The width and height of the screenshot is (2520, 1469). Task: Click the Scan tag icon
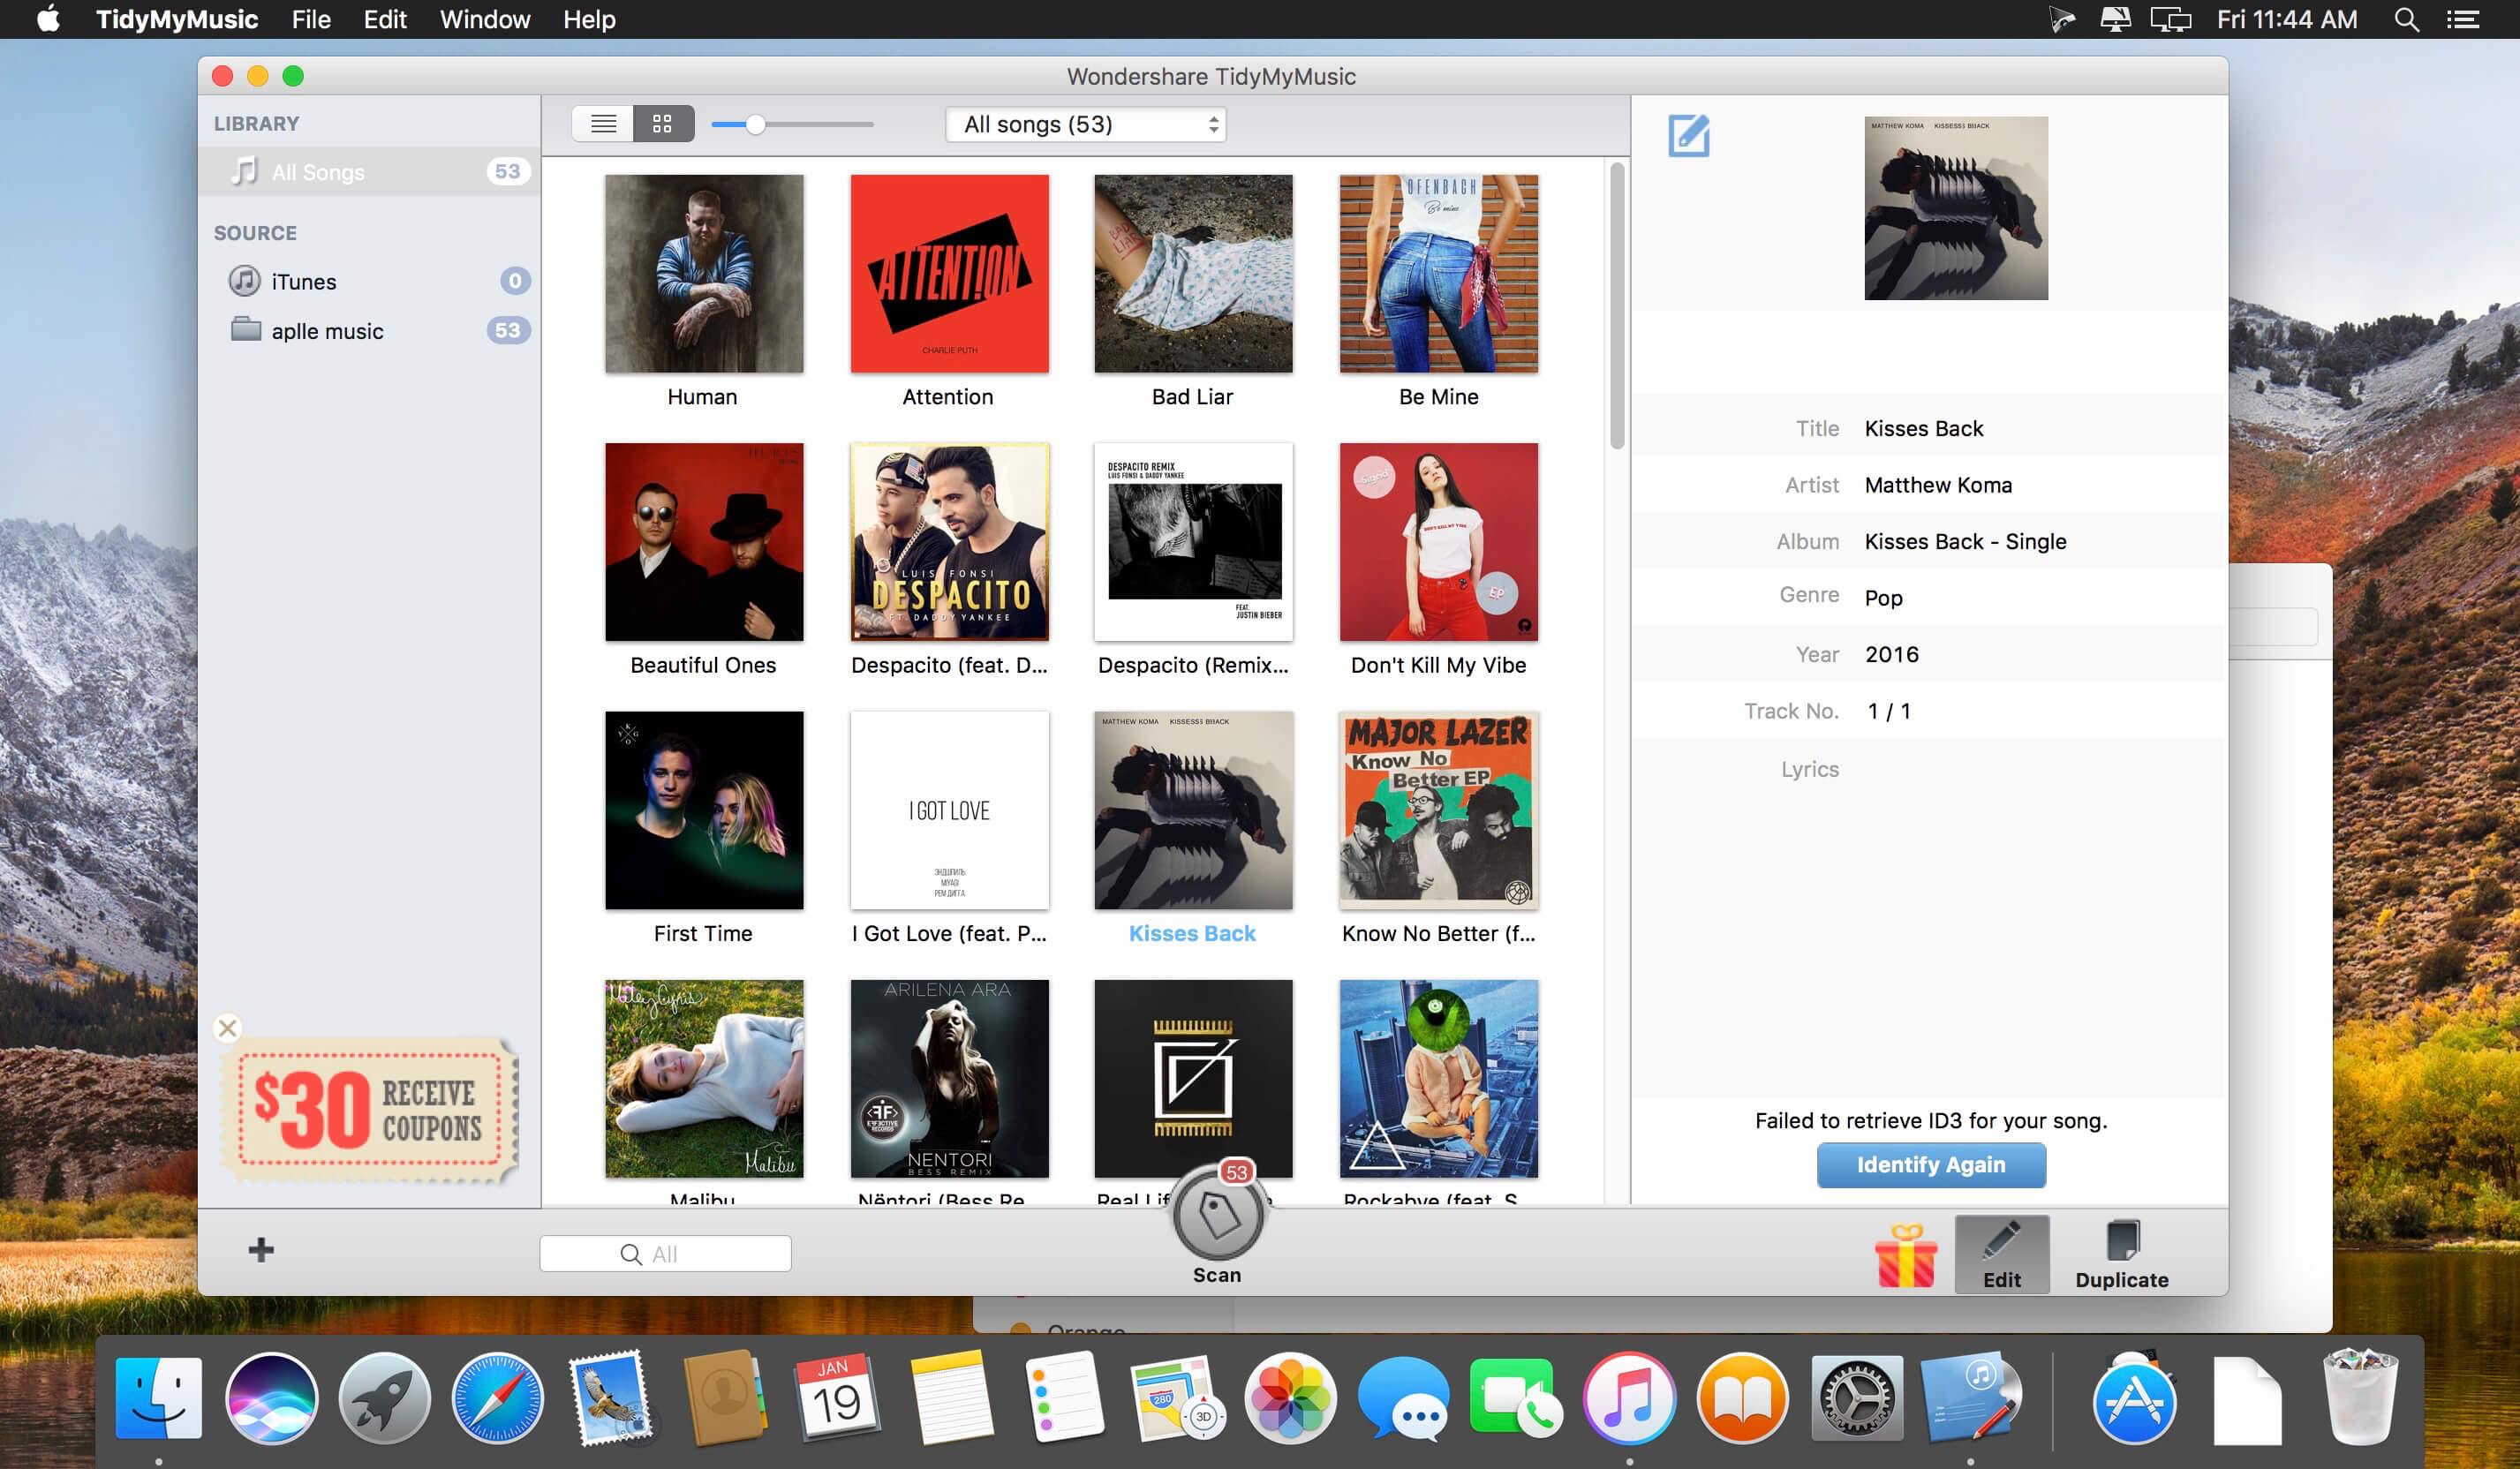coord(1217,1216)
